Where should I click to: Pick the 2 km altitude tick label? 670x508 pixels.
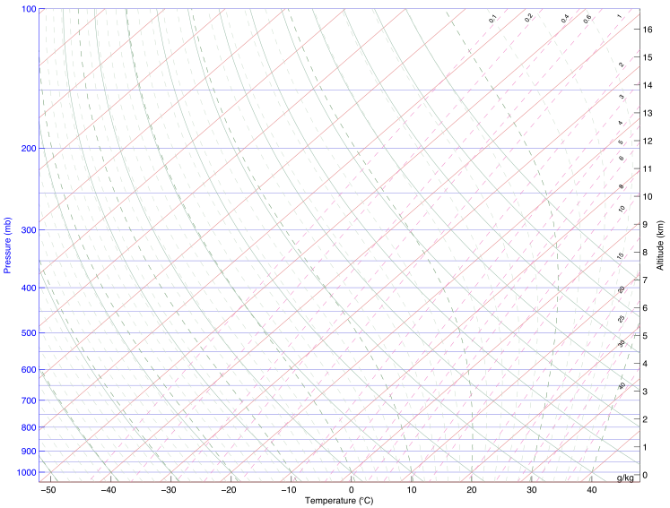coord(645,419)
